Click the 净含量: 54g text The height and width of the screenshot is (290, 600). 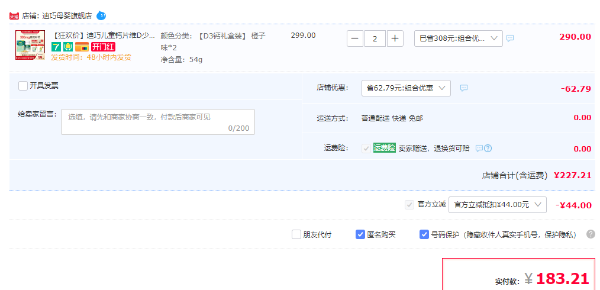(182, 60)
